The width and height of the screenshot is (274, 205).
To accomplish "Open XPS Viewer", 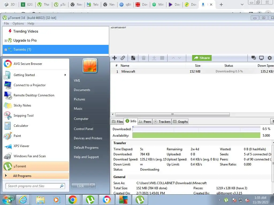I will 36,146.
